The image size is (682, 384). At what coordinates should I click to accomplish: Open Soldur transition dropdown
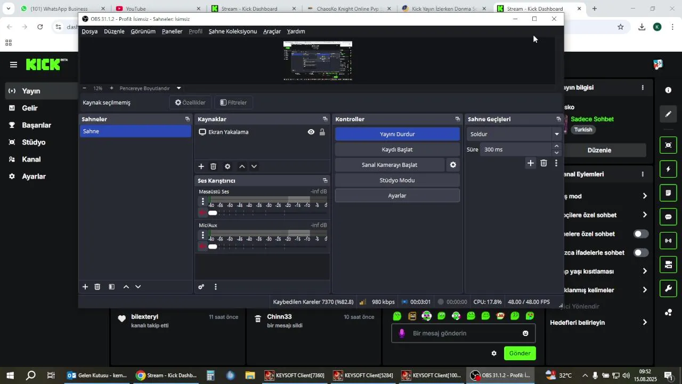pos(514,134)
